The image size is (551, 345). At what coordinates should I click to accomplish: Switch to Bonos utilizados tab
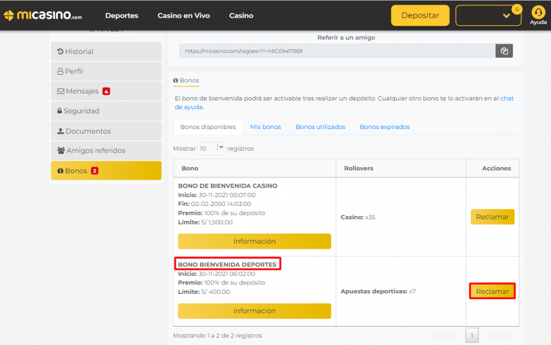pos(320,127)
